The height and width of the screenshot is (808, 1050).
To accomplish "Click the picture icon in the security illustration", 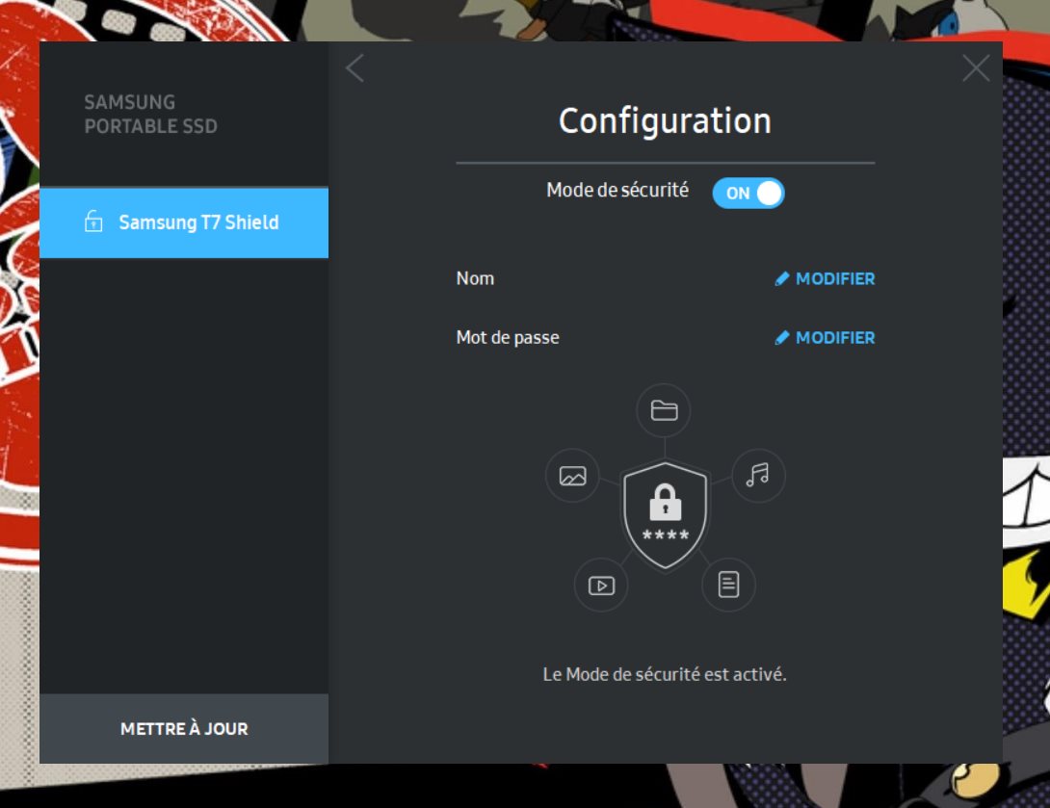I will pyautogui.click(x=572, y=476).
